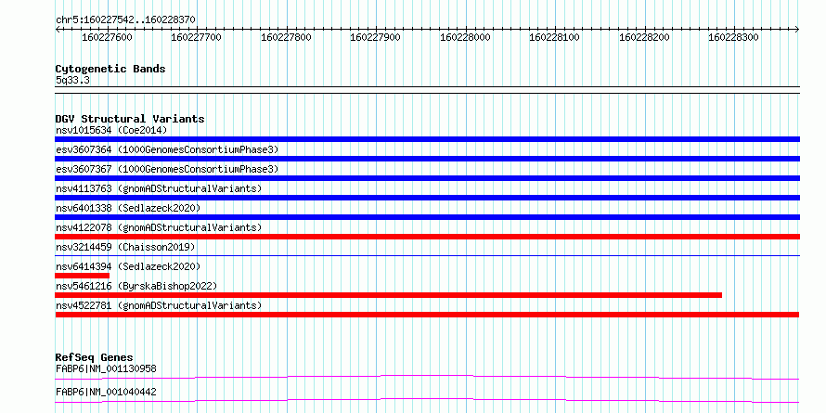Viewport: 826px width, 413px height.
Task: Click the red bar under nsv5461216
Action: [x=388, y=295]
